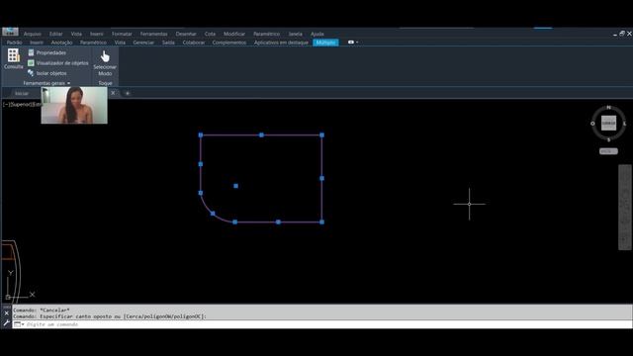This screenshot has width=633, height=356.
Task: Click the Consulta grid icon
Action: point(13,55)
